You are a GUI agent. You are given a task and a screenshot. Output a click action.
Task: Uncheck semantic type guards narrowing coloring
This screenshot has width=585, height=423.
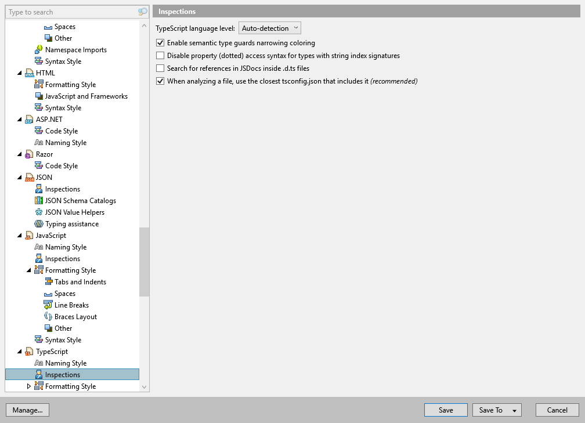point(160,42)
